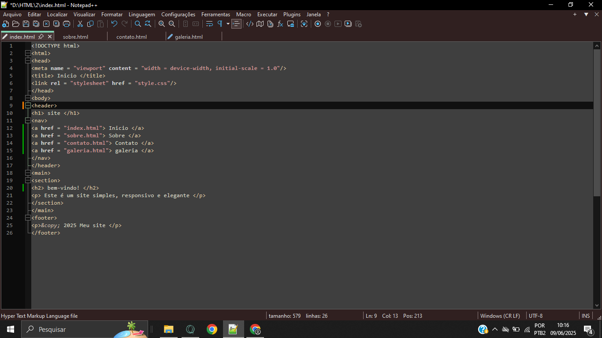602x338 pixels.
Task: Click the Cut scissors icon
Action: pos(80,24)
